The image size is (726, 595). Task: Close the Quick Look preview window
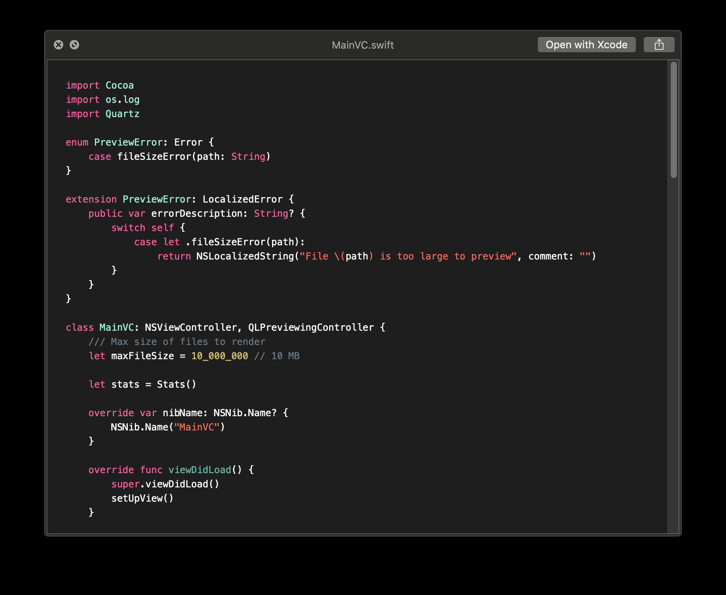coord(59,45)
